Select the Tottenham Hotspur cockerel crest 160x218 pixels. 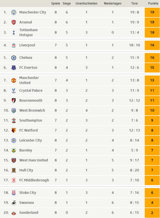tap(14, 32)
